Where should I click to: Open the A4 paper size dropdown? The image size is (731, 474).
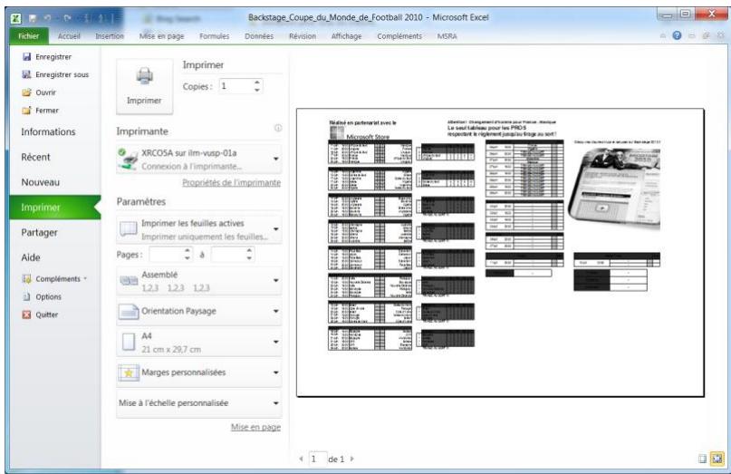point(199,343)
